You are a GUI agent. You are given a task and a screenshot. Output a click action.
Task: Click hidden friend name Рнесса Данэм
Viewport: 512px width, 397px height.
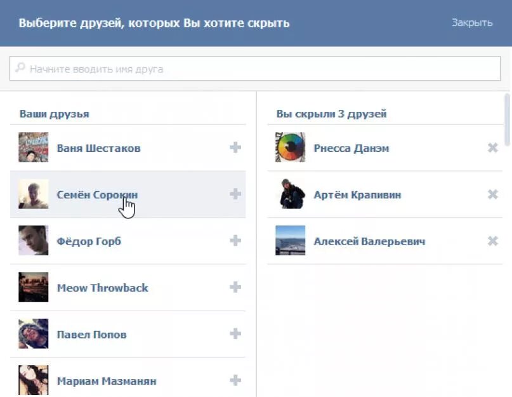click(x=351, y=149)
